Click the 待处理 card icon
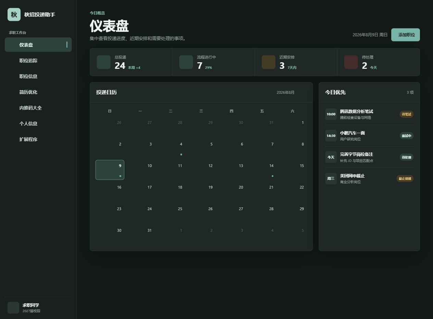 click(351, 62)
